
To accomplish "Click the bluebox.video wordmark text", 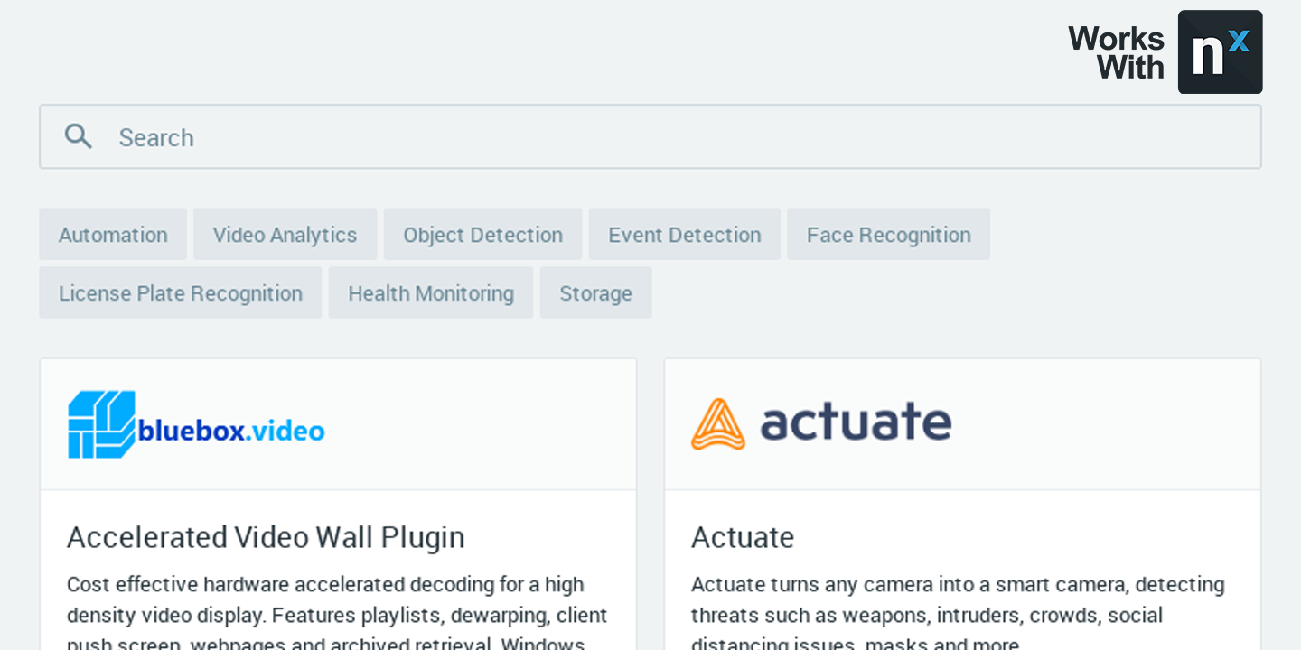I will coord(231,431).
